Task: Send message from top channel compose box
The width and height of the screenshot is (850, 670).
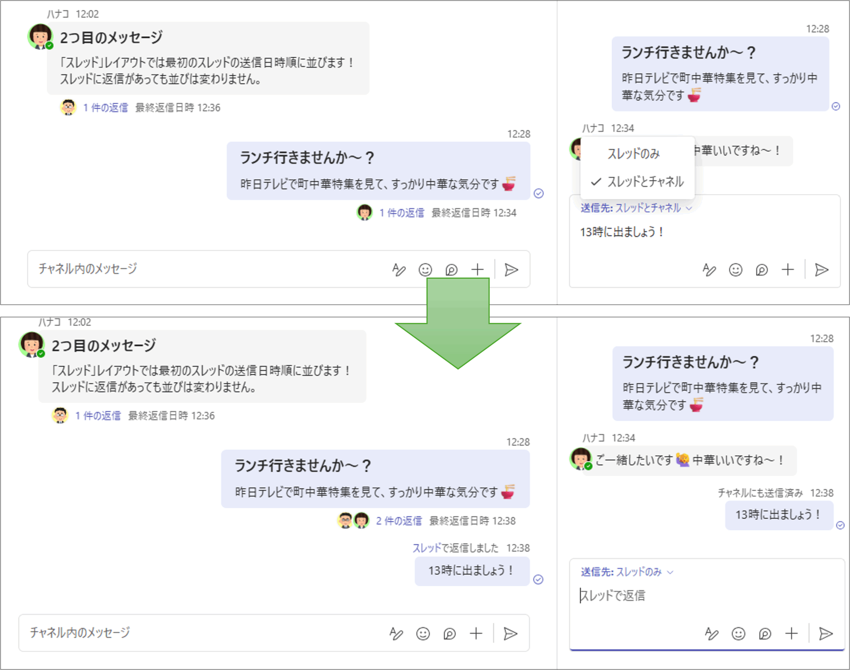Action: click(x=511, y=270)
